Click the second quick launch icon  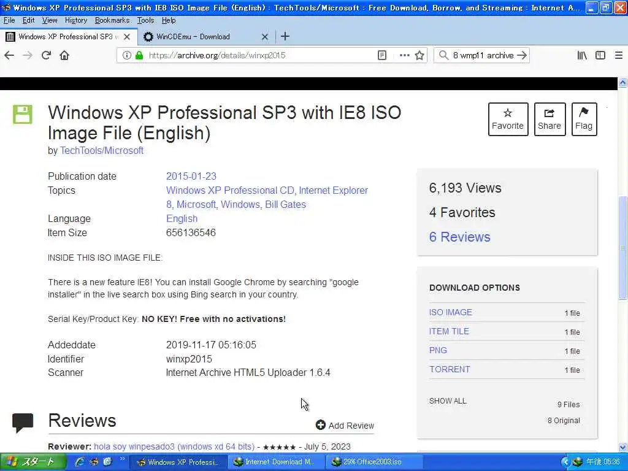coord(94,462)
